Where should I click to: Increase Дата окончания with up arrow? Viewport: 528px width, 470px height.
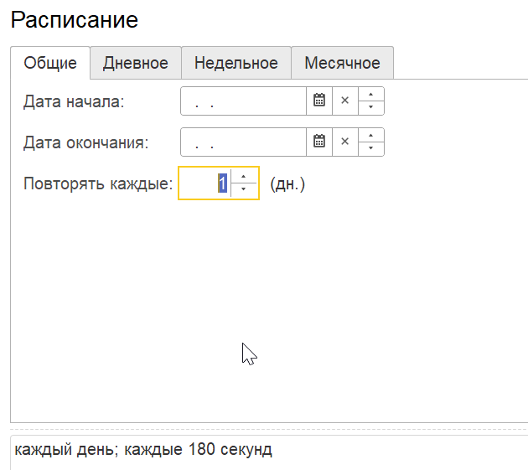pos(370,136)
